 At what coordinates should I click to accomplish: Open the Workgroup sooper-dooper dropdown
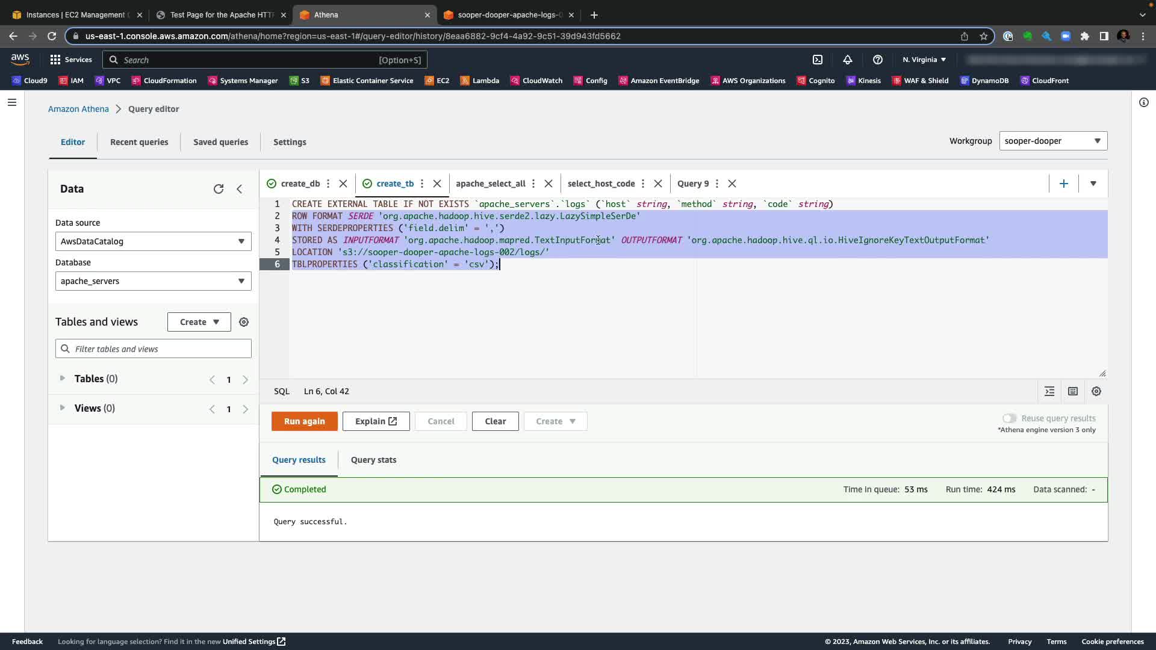pyautogui.click(x=1052, y=141)
